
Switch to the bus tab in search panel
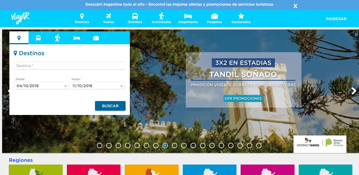(38, 38)
